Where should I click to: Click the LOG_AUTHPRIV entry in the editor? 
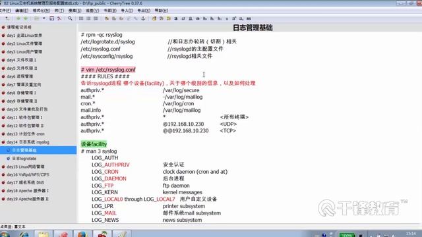point(111,165)
